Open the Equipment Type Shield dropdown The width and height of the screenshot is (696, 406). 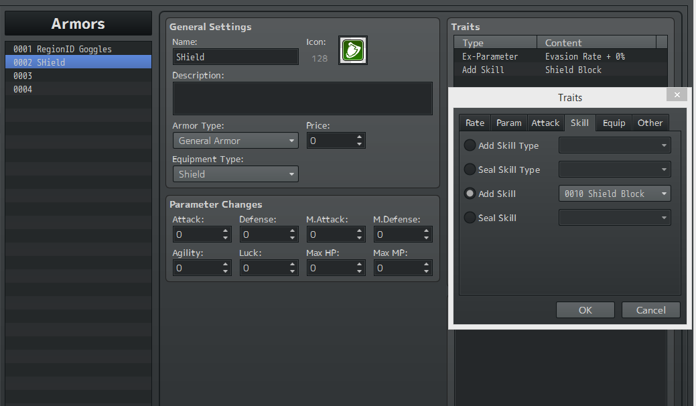[236, 174]
